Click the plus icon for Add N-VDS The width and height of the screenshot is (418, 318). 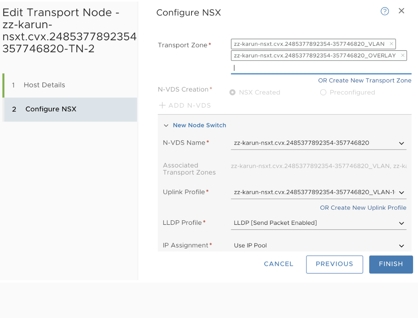click(x=162, y=105)
